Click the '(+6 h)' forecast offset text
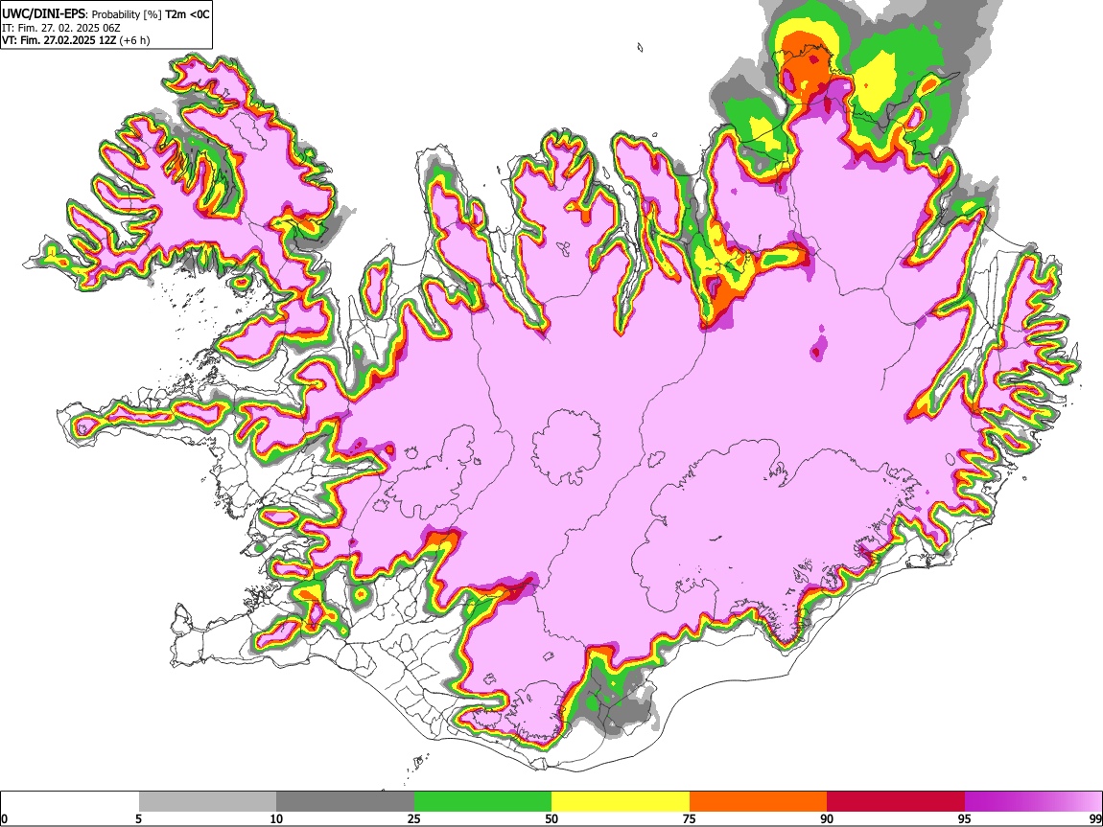Screen dimensions: 1103x827 coord(134,40)
